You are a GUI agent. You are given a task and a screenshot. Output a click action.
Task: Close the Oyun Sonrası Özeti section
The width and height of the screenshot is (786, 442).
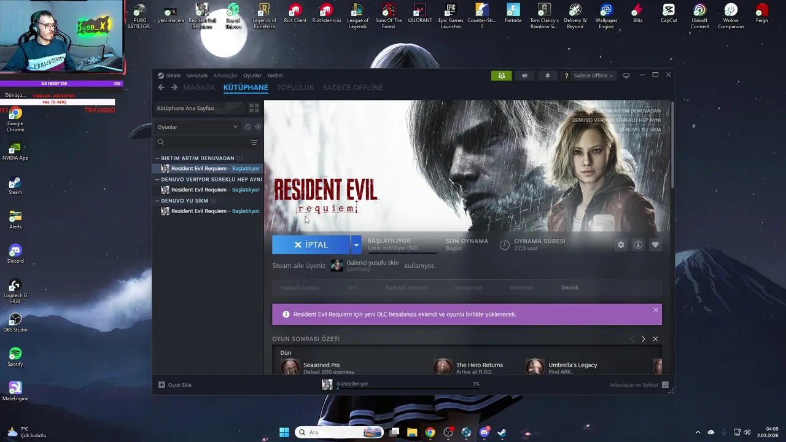(x=655, y=339)
